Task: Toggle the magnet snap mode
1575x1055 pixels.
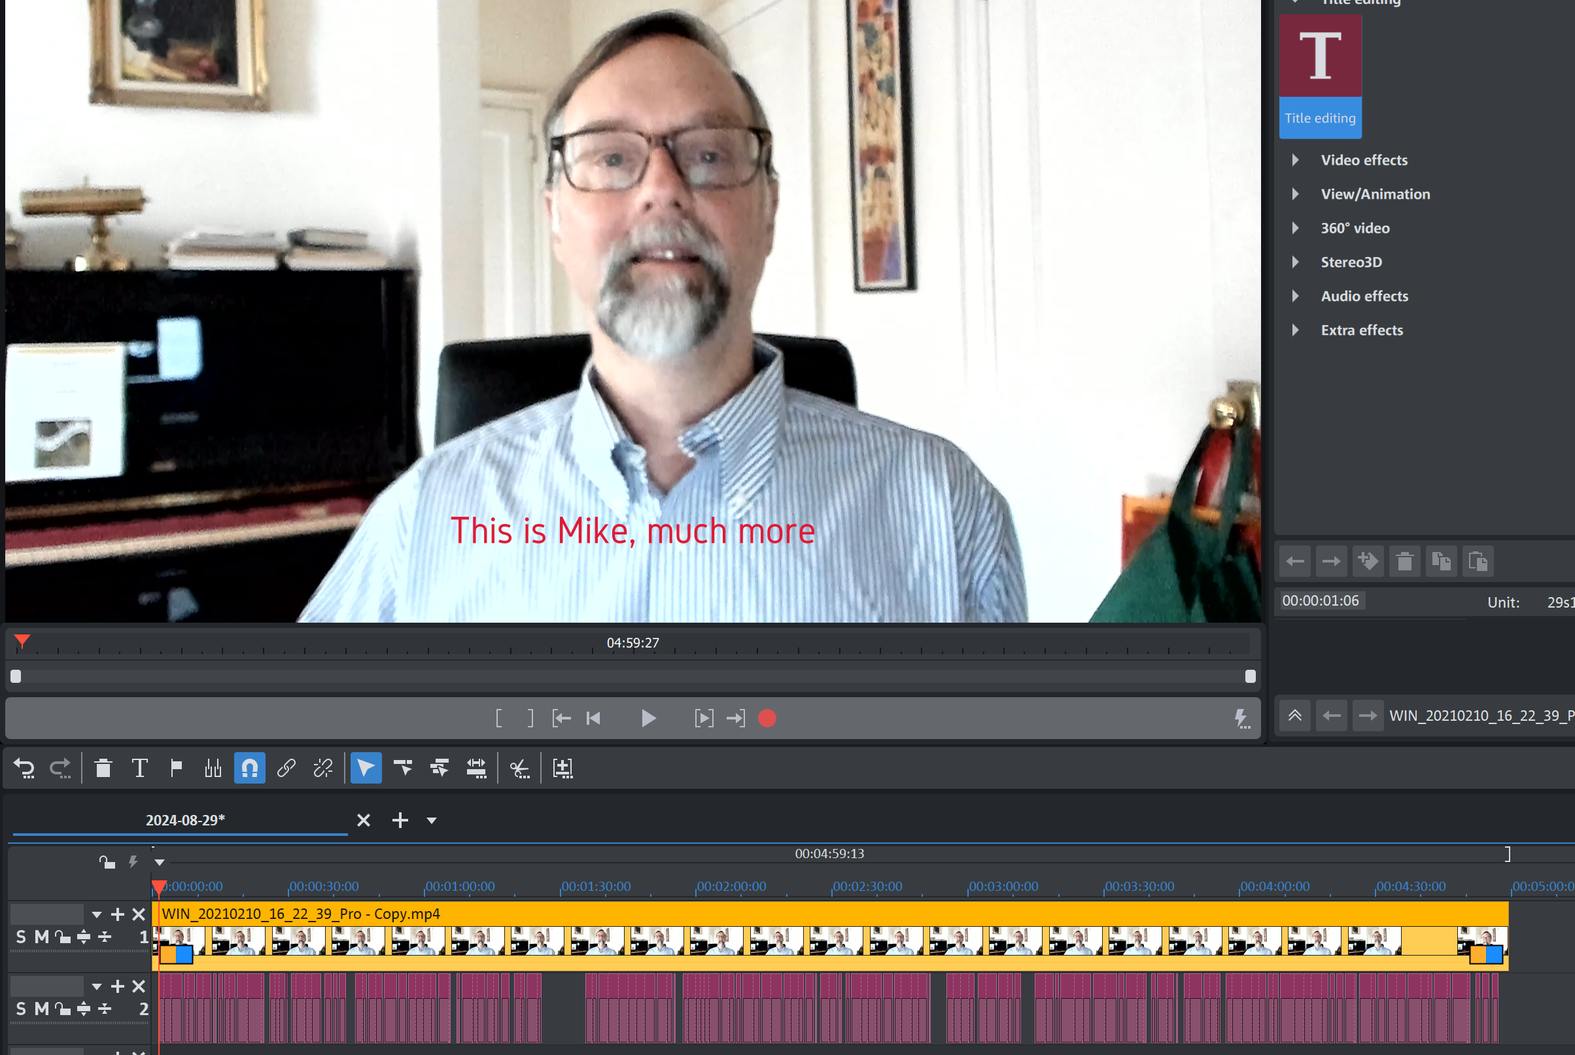Action: (x=250, y=768)
